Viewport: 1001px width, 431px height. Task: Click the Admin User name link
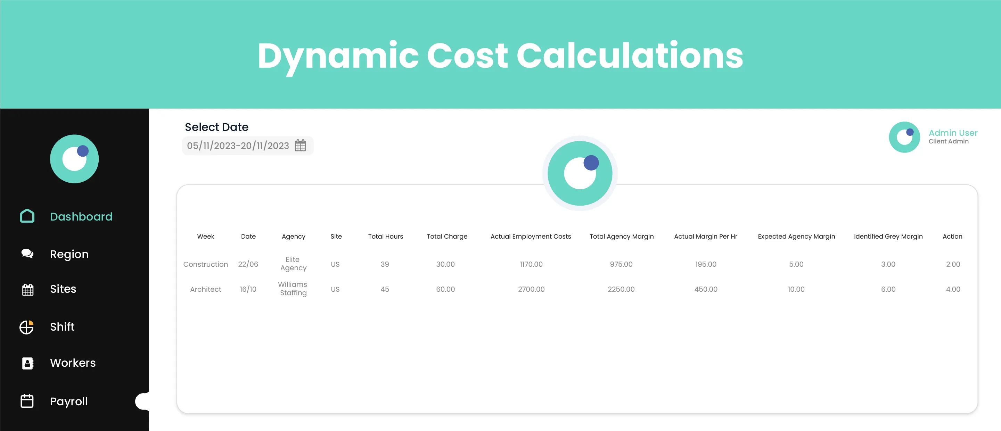[953, 133]
